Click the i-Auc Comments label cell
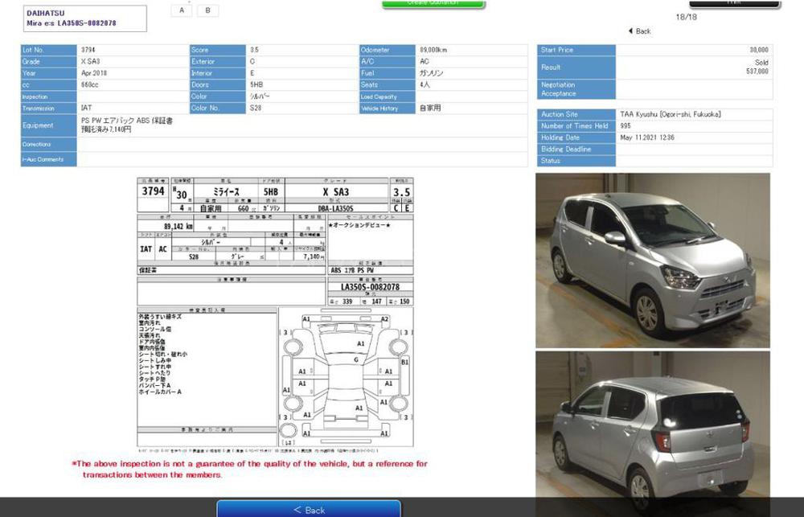This screenshot has height=517, width=804. (x=48, y=160)
